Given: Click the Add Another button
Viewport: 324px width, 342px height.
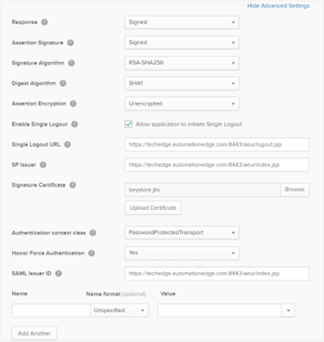Looking at the screenshot, I should pos(34,333).
